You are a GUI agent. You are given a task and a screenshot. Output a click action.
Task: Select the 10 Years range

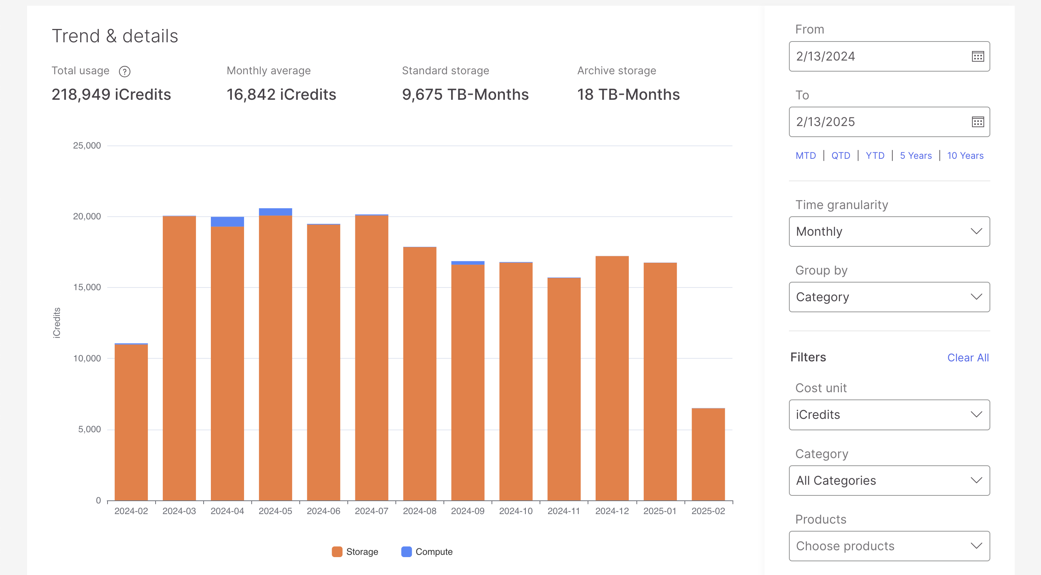965,155
